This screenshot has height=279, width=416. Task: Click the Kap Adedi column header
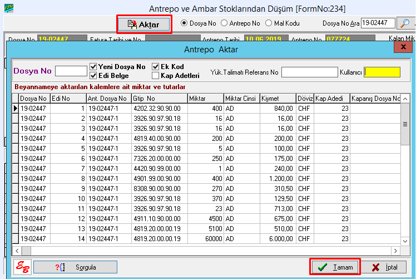pyautogui.click(x=332, y=99)
